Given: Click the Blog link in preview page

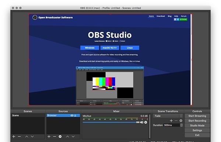Looking at the screenshot, I should pyautogui.click(x=169, y=16).
